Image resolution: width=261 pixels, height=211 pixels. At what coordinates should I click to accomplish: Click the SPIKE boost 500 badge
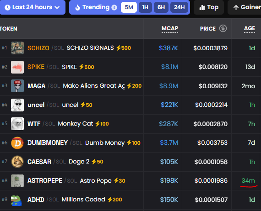[x=87, y=67]
